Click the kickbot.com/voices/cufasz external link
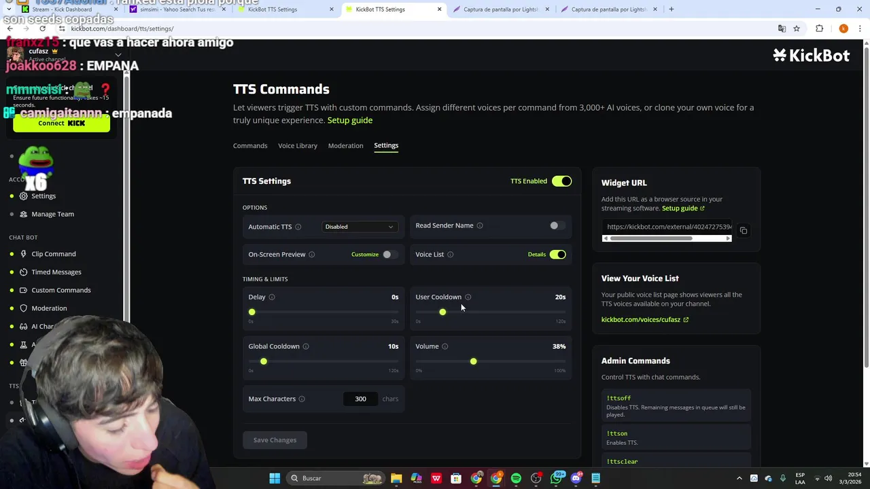Screen dimensions: 870x489 tap(644, 319)
